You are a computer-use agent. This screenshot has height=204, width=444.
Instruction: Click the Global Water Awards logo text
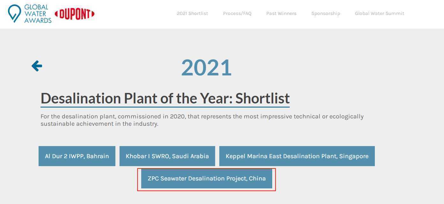38,14
